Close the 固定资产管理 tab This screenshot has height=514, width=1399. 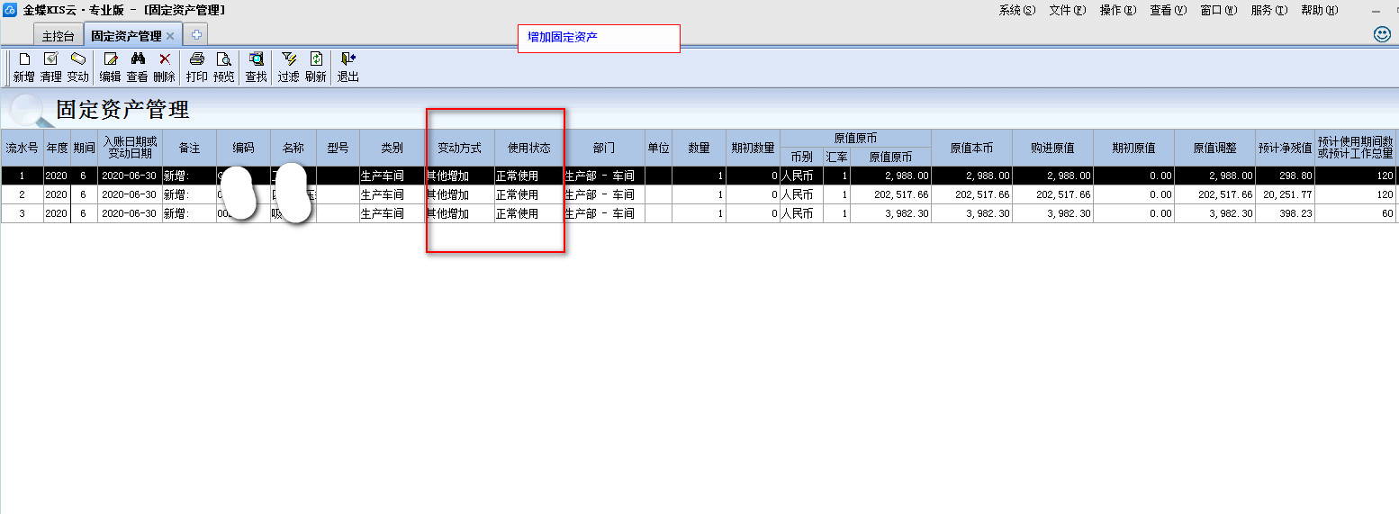coord(170,36)
